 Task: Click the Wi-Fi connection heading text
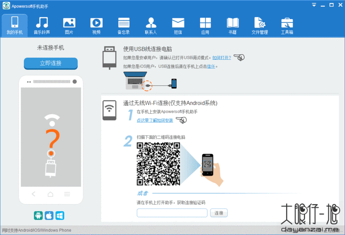click(170, 103)
